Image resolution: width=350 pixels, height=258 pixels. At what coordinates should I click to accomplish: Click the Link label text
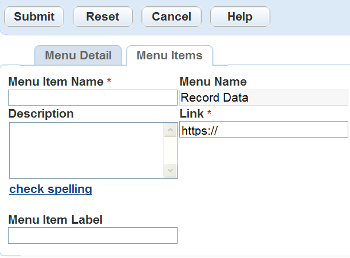(x=192, y=114)
